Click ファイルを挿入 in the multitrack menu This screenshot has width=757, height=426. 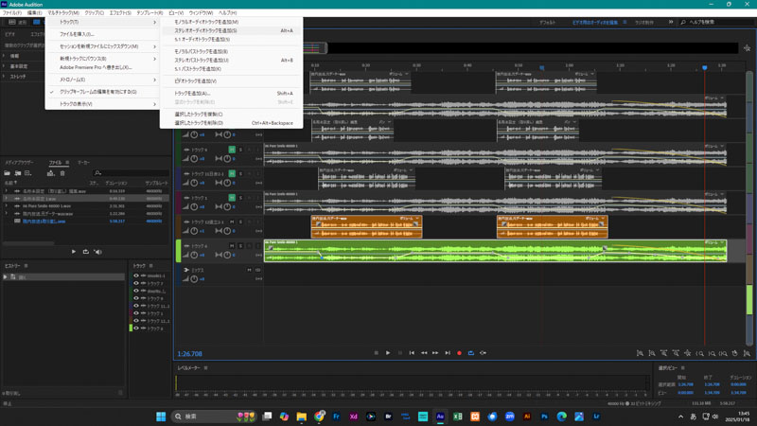click(x=77, y=34)
